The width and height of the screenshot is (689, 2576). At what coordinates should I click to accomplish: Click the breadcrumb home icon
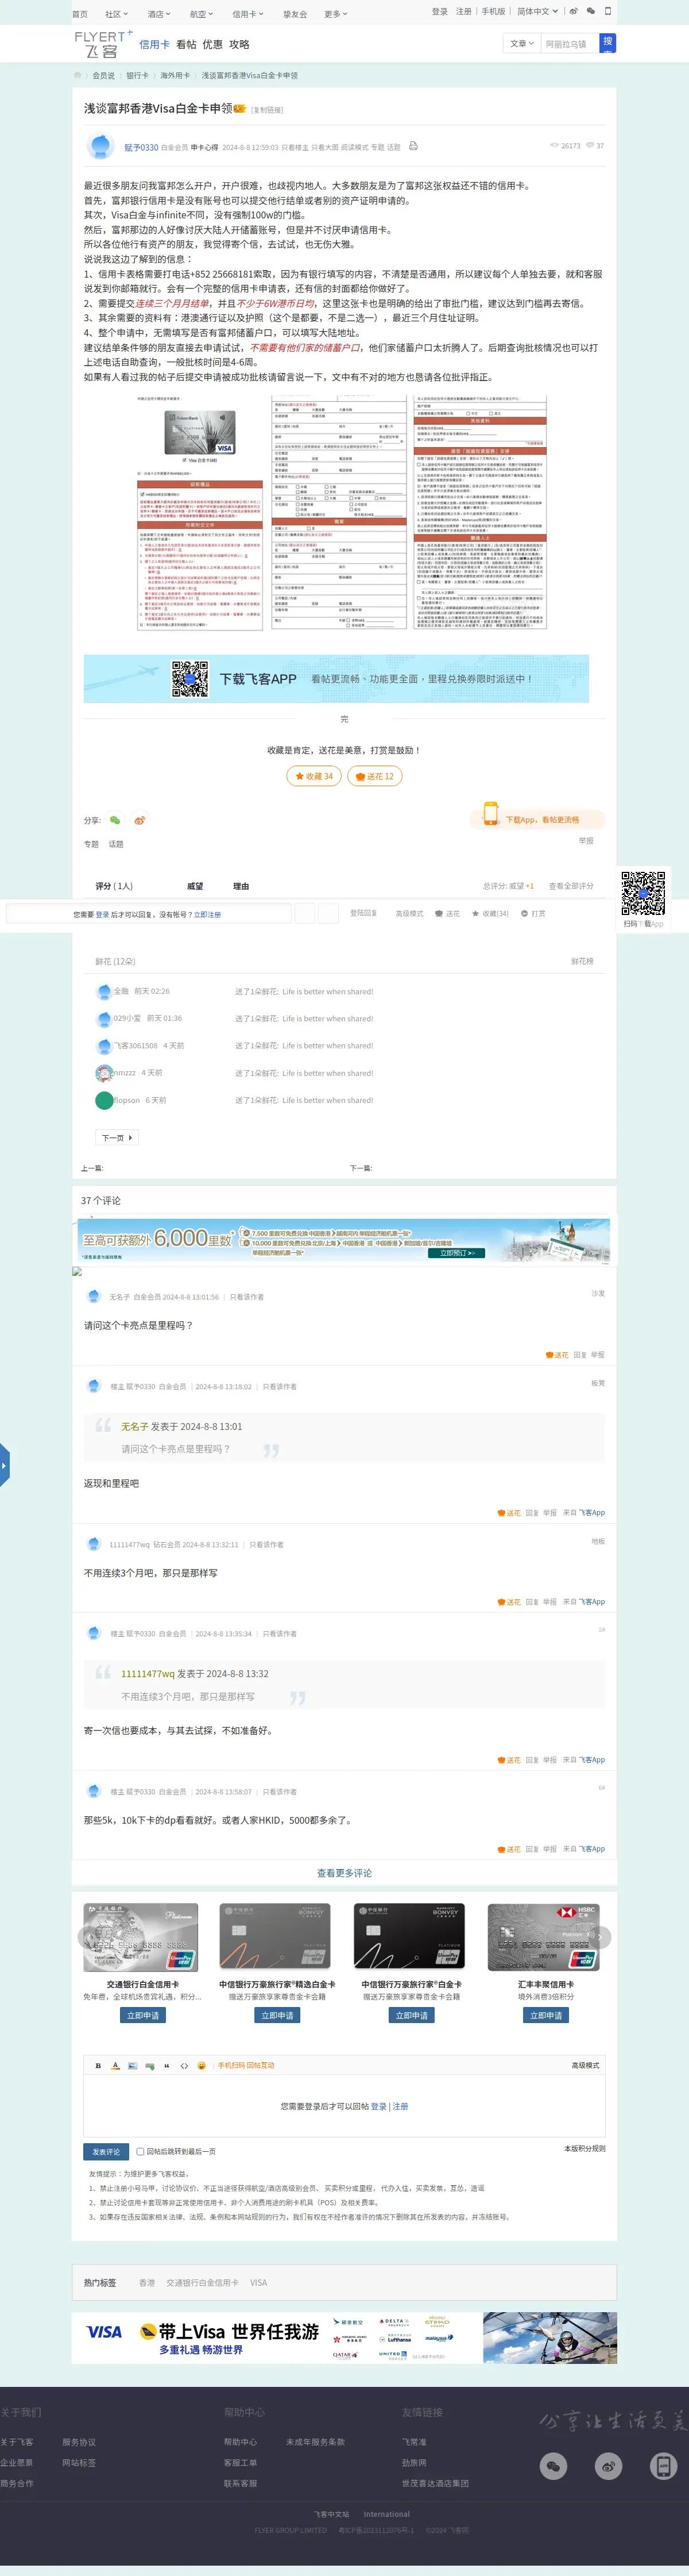78,75
